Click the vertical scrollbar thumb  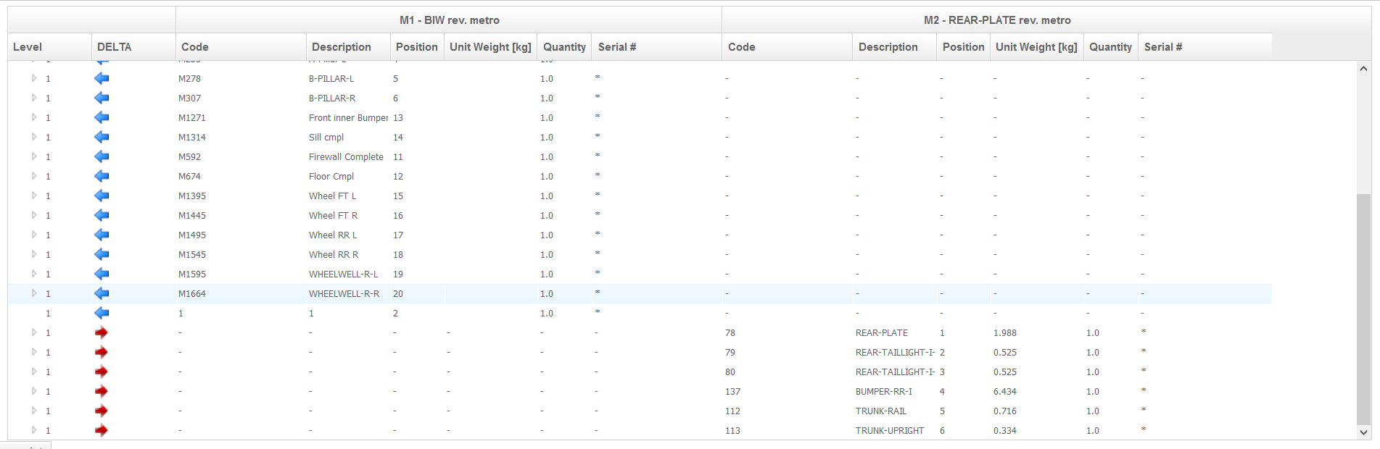pyautogui.click(x=1363, y=309)
